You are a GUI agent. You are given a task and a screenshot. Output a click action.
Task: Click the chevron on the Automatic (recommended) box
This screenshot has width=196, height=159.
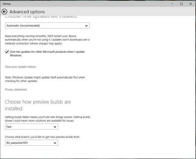pos(86,26)
